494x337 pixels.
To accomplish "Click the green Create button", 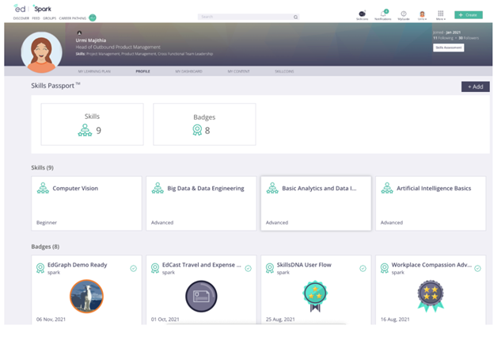I will [468, 15].
